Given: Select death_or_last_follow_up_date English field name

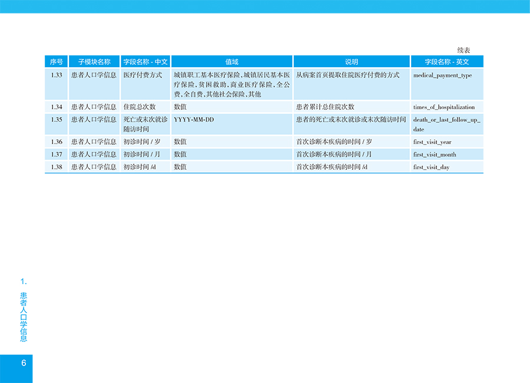Looking at the screenshot, I should coord(446,124).
